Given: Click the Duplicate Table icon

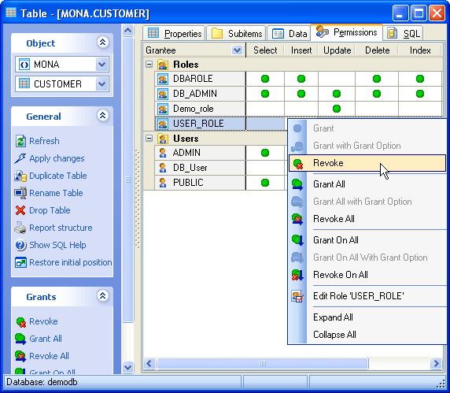Looking at the screenshot, I should coord(20,176).
